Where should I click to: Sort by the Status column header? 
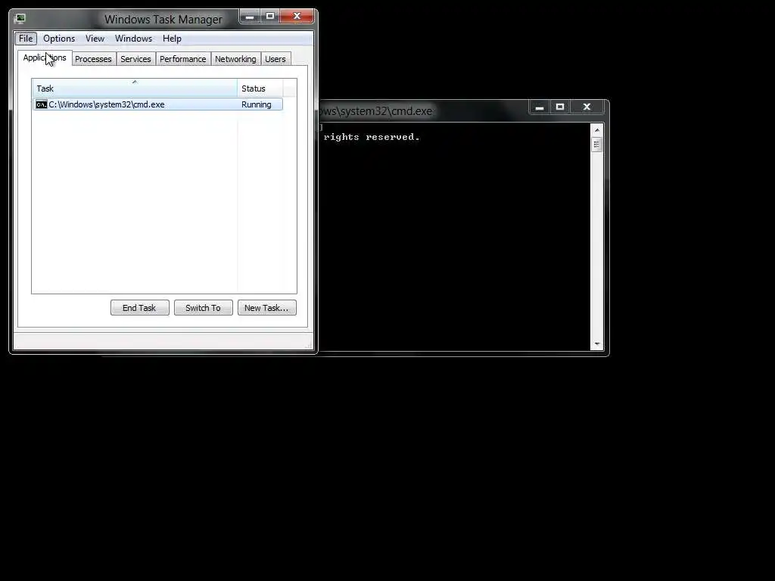(x=260, y=89)
